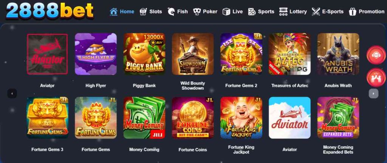The width and height of the screenshot is (387, 163).
Task: Show previous games with left carousel arrow
Action: click(x=12, y=93)
